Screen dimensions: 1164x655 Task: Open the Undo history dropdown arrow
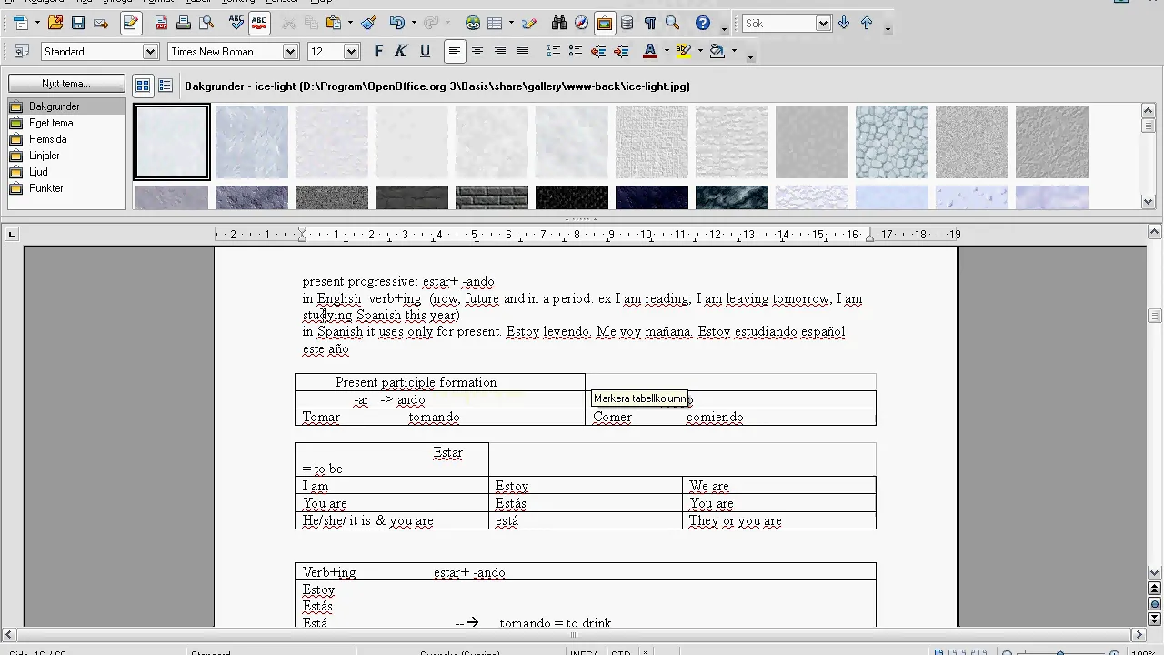tap(413, 24)
